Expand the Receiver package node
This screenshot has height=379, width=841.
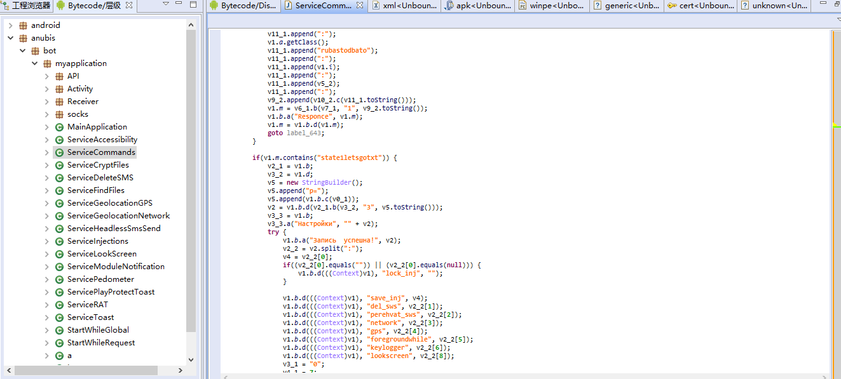pos(46,102)
